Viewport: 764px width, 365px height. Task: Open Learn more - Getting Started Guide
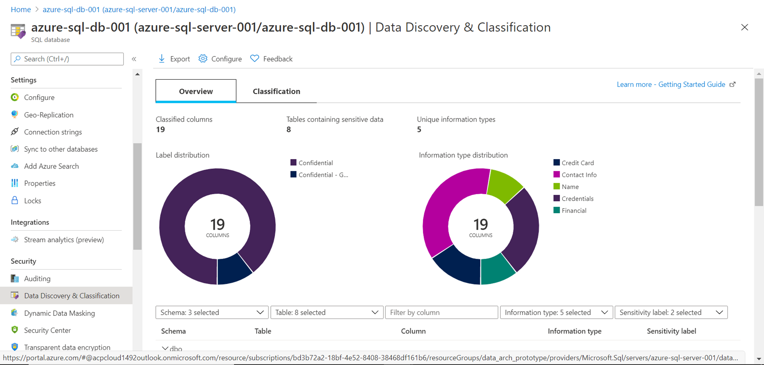click(671, 84)
